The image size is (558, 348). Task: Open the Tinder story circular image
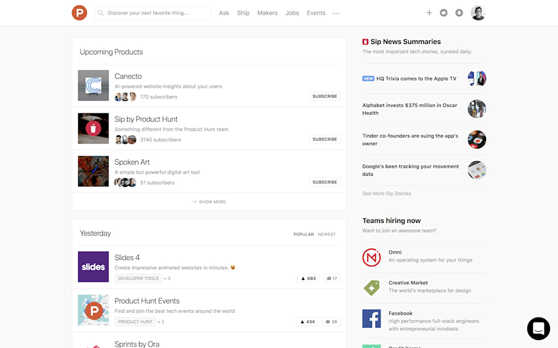(x=477, y=139)
